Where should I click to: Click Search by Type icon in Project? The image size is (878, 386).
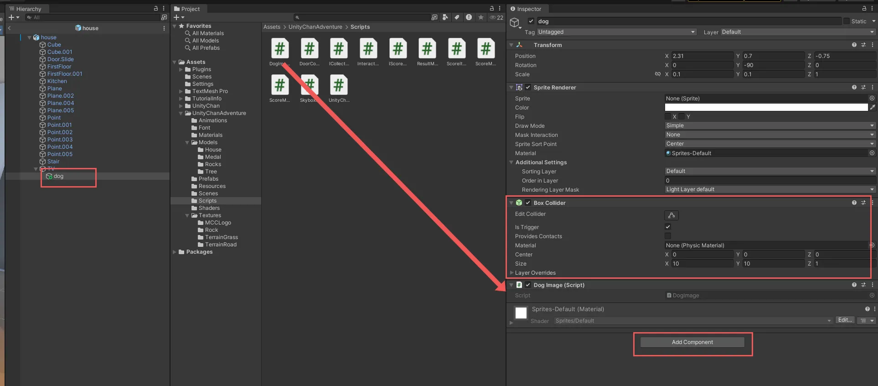click(445, 17)
